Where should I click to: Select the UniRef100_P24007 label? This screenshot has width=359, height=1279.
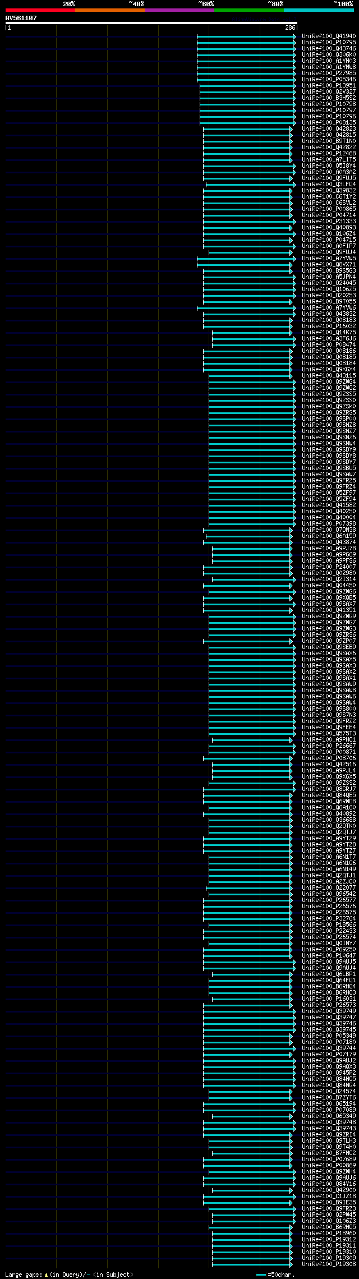click(x=329, y=567)
